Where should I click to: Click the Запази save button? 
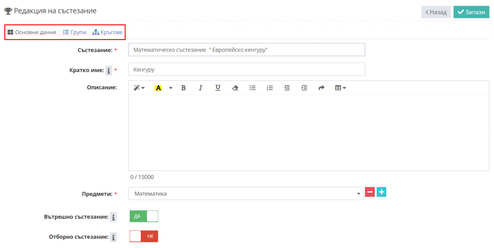(x=471, y=12)
